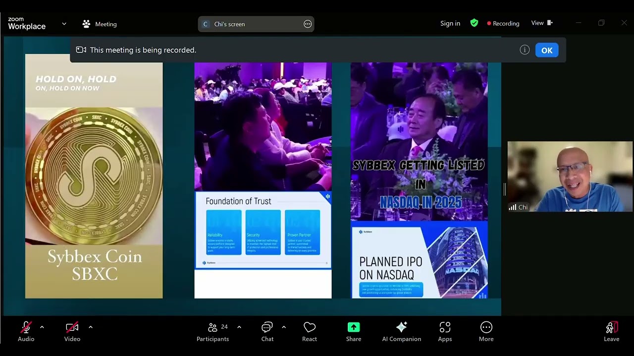Expand audio options caret next to Audio
The image size is (634, 356).
pos(42,327)
